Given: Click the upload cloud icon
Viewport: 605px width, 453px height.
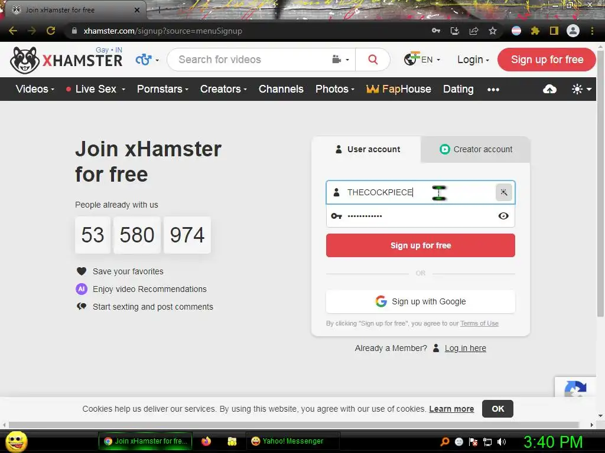Looking at the screenshot, I should point(549,90).
